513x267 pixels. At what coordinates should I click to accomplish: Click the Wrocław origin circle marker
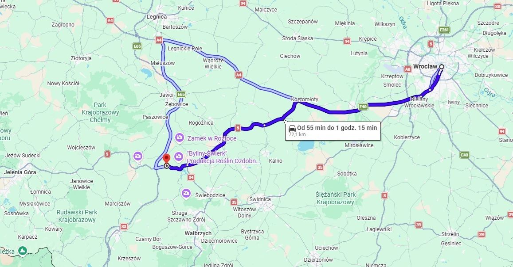pos(441,67)
